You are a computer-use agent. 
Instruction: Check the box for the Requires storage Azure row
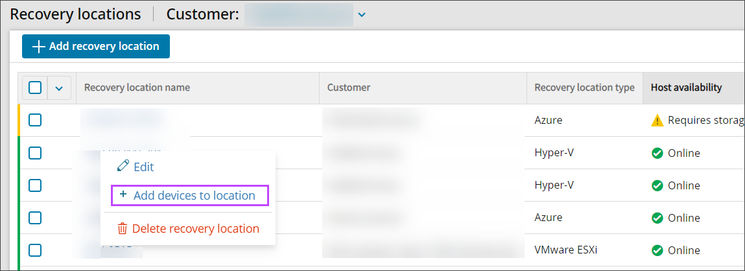tap(35, 120)
